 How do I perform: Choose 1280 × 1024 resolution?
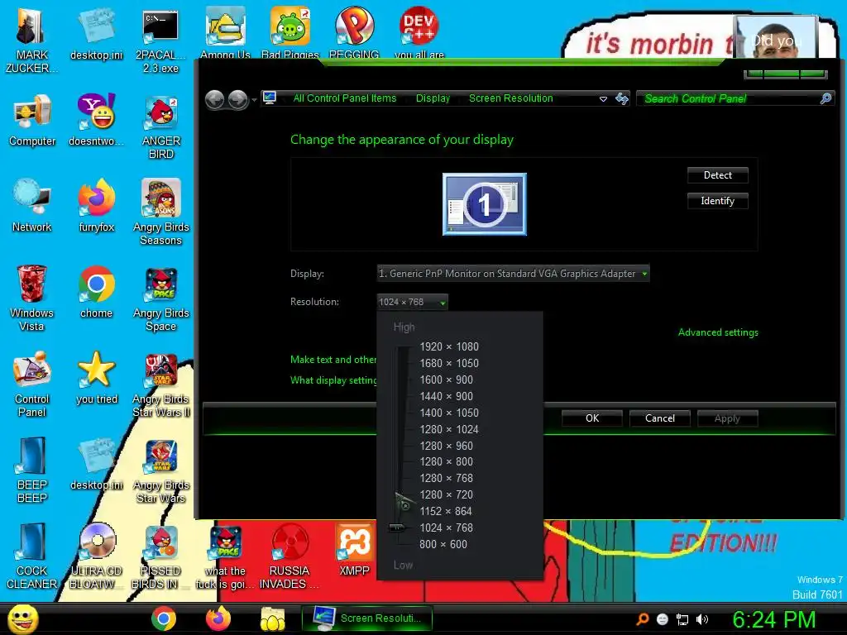click(449, 430)
